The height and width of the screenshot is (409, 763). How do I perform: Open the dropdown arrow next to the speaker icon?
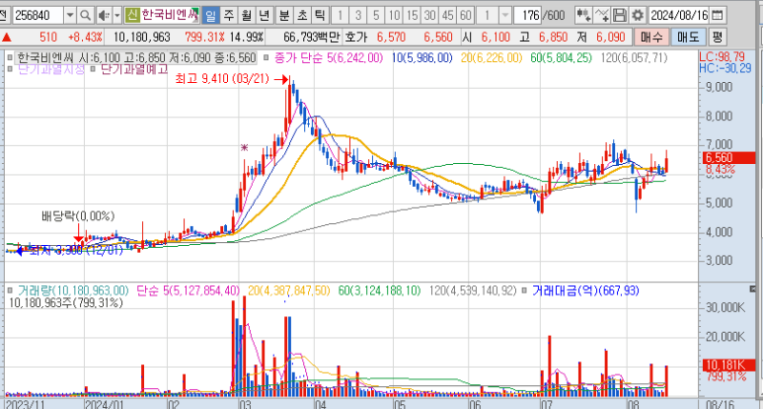(x=117, y=16)
